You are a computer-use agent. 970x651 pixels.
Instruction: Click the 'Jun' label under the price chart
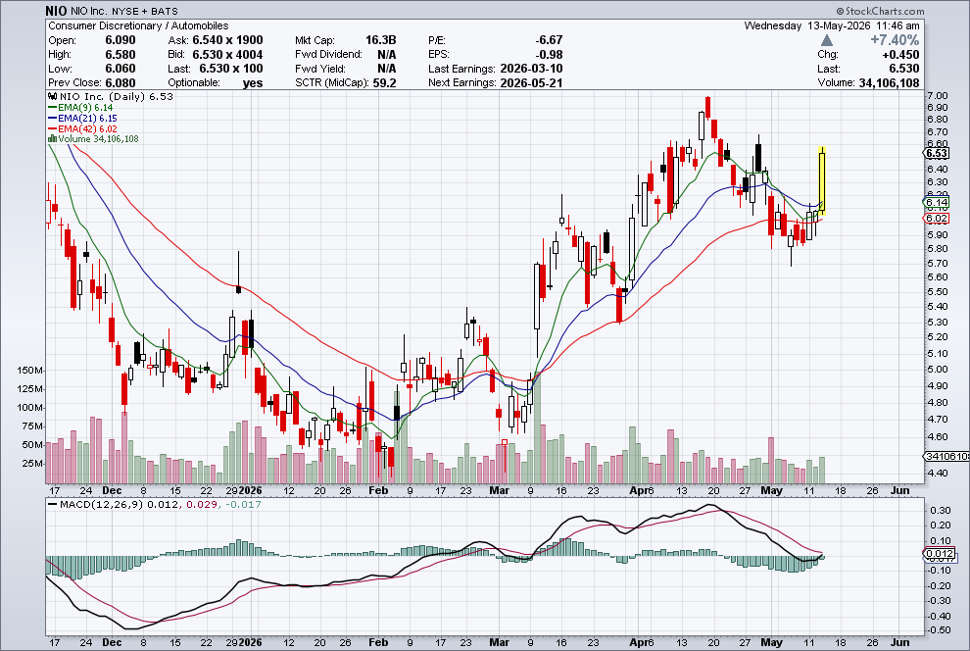[900, 490]
